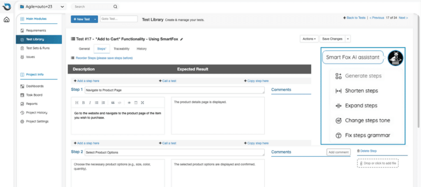Screen dimensions: 421x187
Task: Click the search magnifier icon
Action: pyautogui.click(x=115, y=7)
